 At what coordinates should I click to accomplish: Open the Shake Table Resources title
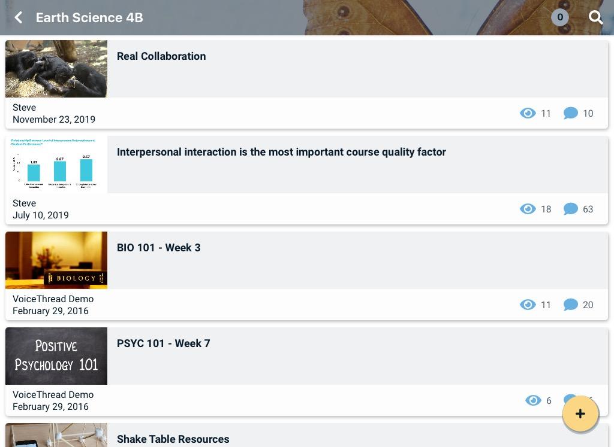[173, 439]
